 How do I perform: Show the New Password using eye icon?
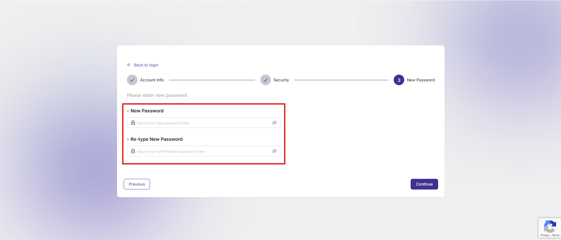click(x=274, y=123)
